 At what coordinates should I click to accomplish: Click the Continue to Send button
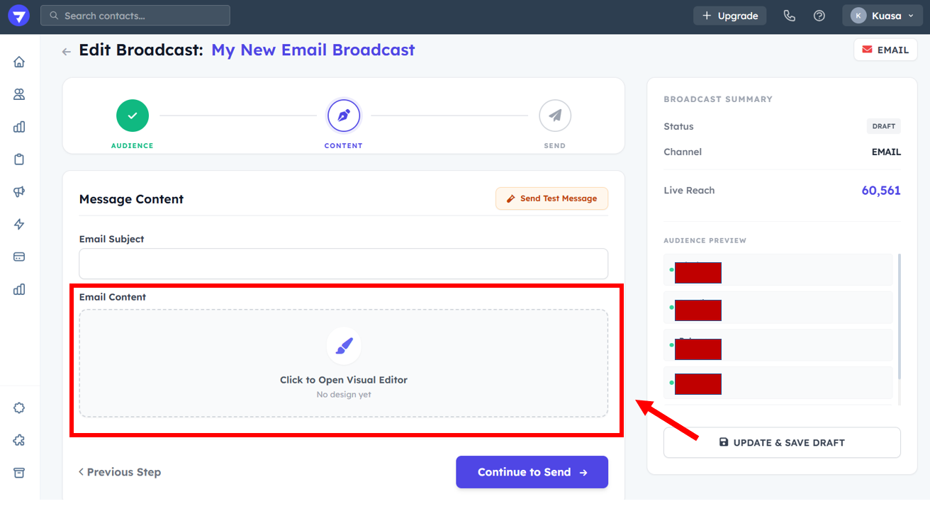click(x=532, y=472)
